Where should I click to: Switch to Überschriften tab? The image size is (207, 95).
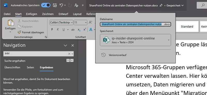pos(12,68)
